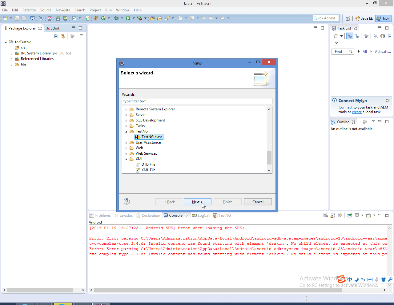Click Collapse All in Package Explorer
Screen dimensions: 394x305
tap(56, 36)
